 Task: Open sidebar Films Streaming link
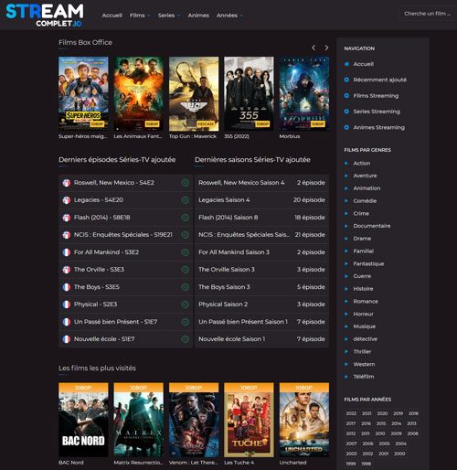pyautogui.click(x=376, y=96)
